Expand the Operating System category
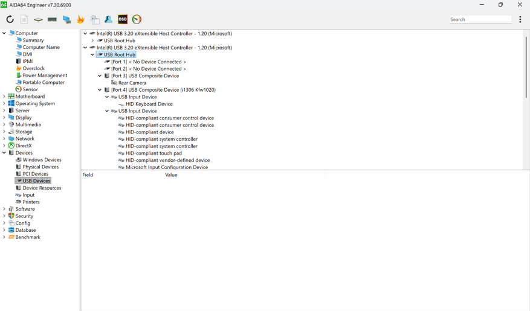This screenshot has height=311, width=530. (x=4, y=103)
